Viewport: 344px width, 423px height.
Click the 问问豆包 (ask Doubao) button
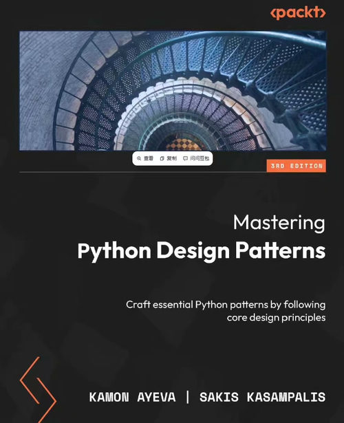(x=196, y=158)
